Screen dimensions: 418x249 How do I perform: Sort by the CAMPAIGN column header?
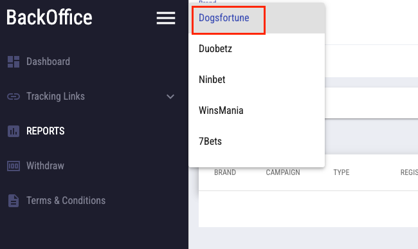coord(283,172)
